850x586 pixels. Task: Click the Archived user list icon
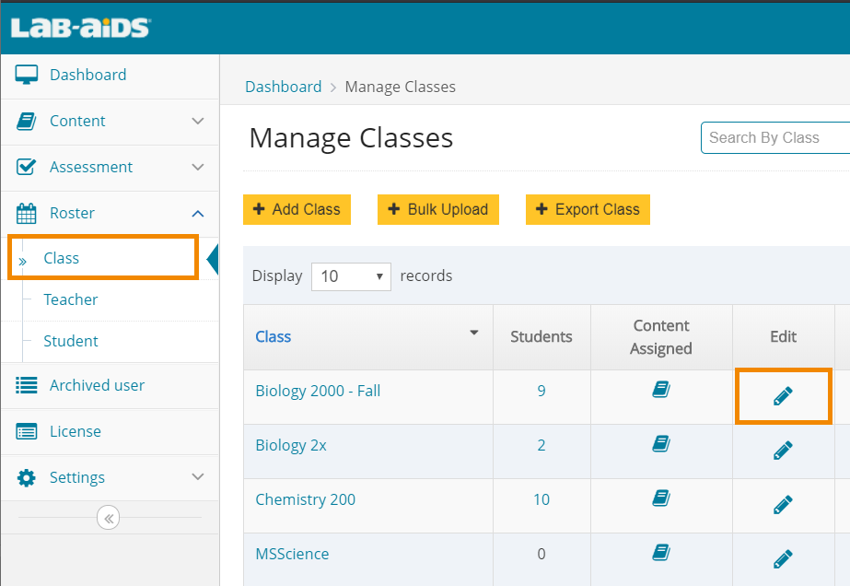(26, 385)
